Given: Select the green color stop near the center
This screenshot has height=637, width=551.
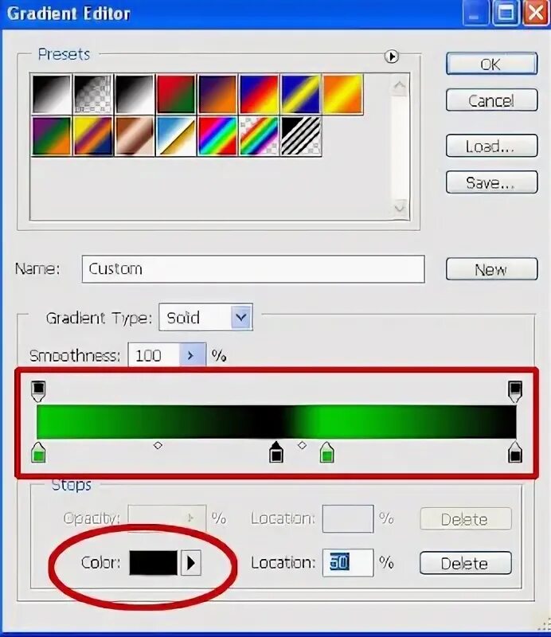Looking at the screenshot, I should point(326,452).
